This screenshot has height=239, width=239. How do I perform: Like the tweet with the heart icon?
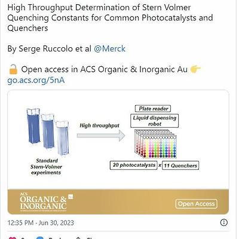[13, 237]
